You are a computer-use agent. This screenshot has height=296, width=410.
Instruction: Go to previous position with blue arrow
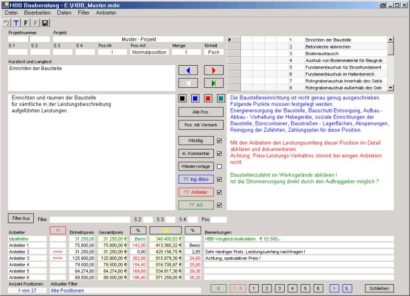point(188,70)
